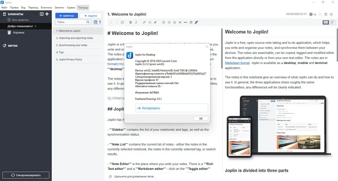Click the tag icon in bottom tag bar
The image size is (338, 181).
click(x=110, y=176)
